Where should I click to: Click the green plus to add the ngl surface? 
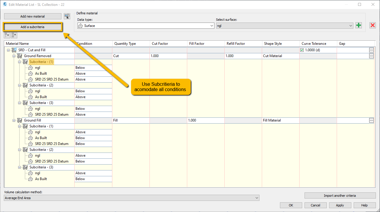click(x=358, y=25)
